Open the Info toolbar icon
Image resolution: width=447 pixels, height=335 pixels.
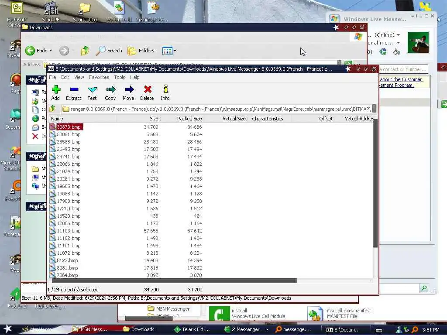click(x=165, y=92)
